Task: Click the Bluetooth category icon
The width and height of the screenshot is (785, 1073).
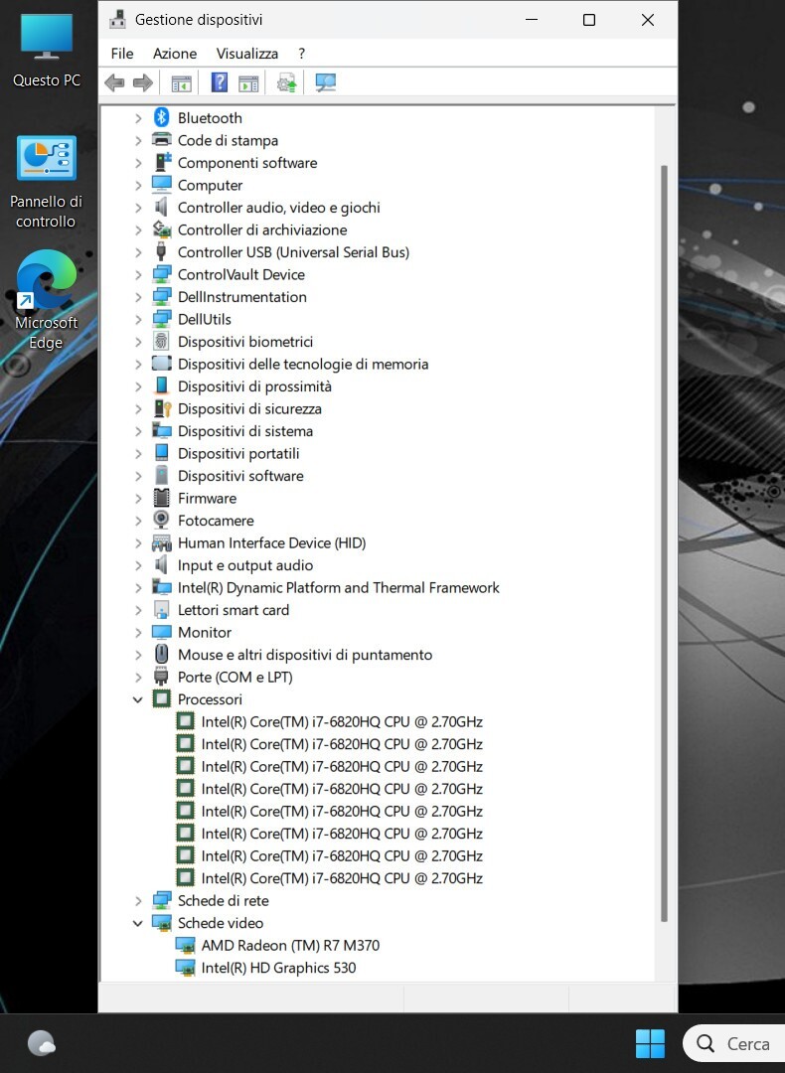Action: 162,117
